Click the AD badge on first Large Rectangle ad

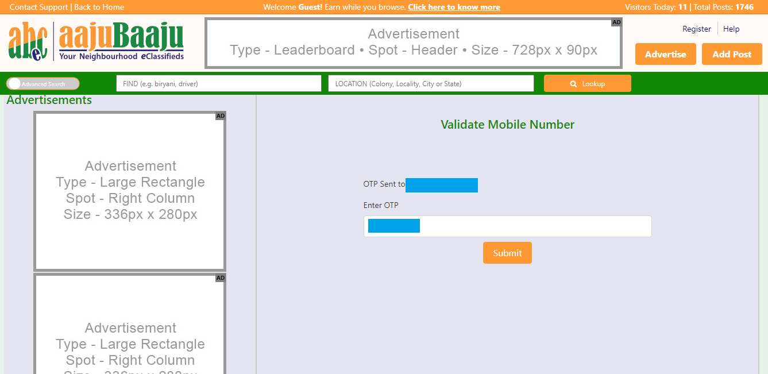point(221,116)
